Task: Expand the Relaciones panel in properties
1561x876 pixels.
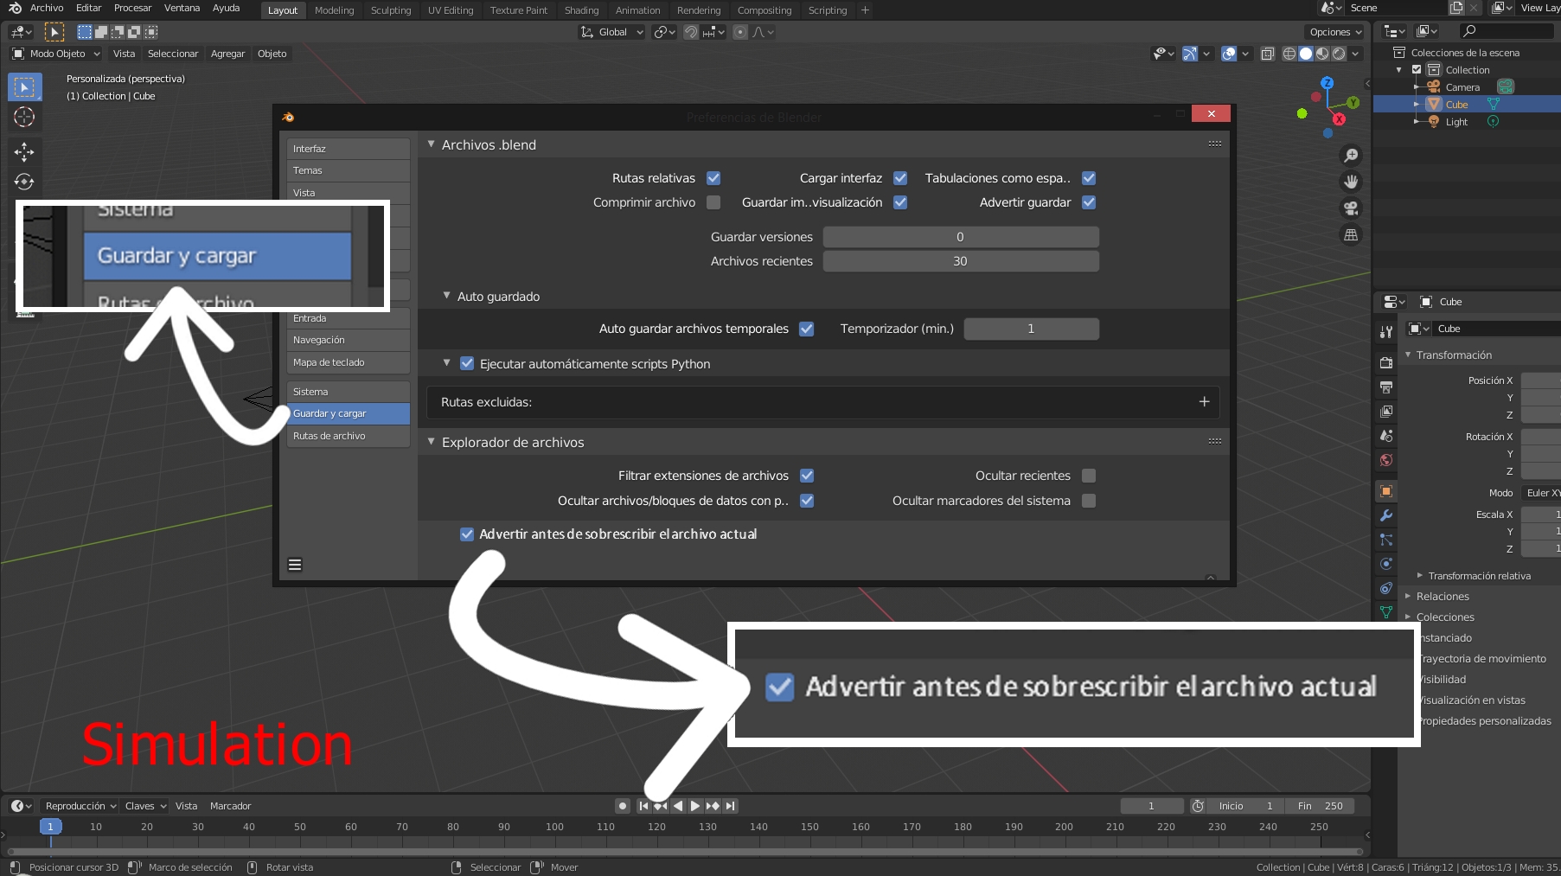Action: point(1443,597)
